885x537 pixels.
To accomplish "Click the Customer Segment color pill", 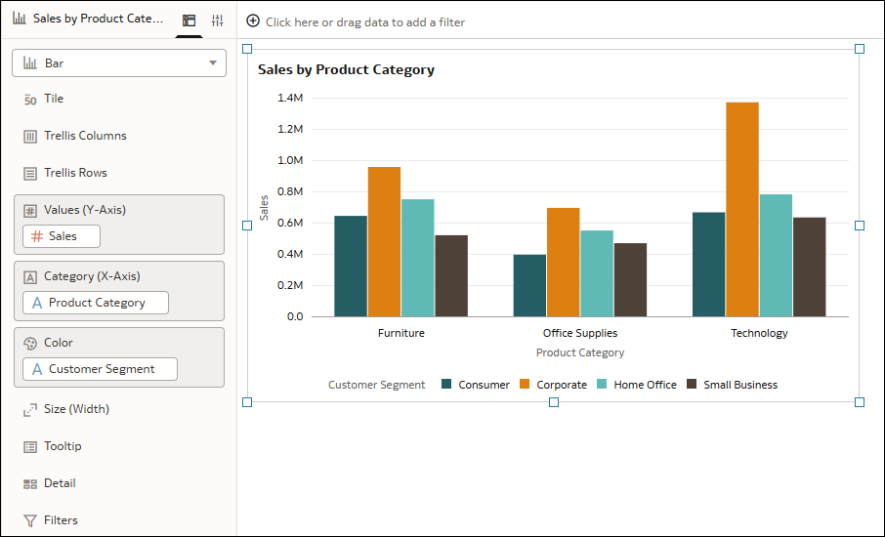I will coord(101,369).
